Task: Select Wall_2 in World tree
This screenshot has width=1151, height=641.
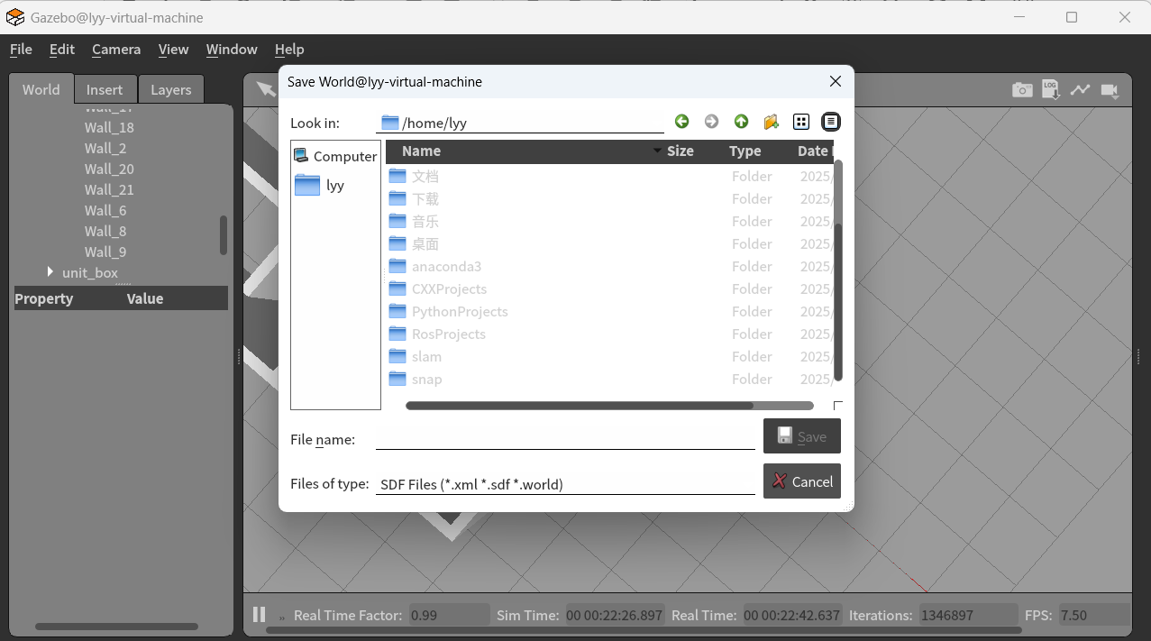Action: (105, 148)
